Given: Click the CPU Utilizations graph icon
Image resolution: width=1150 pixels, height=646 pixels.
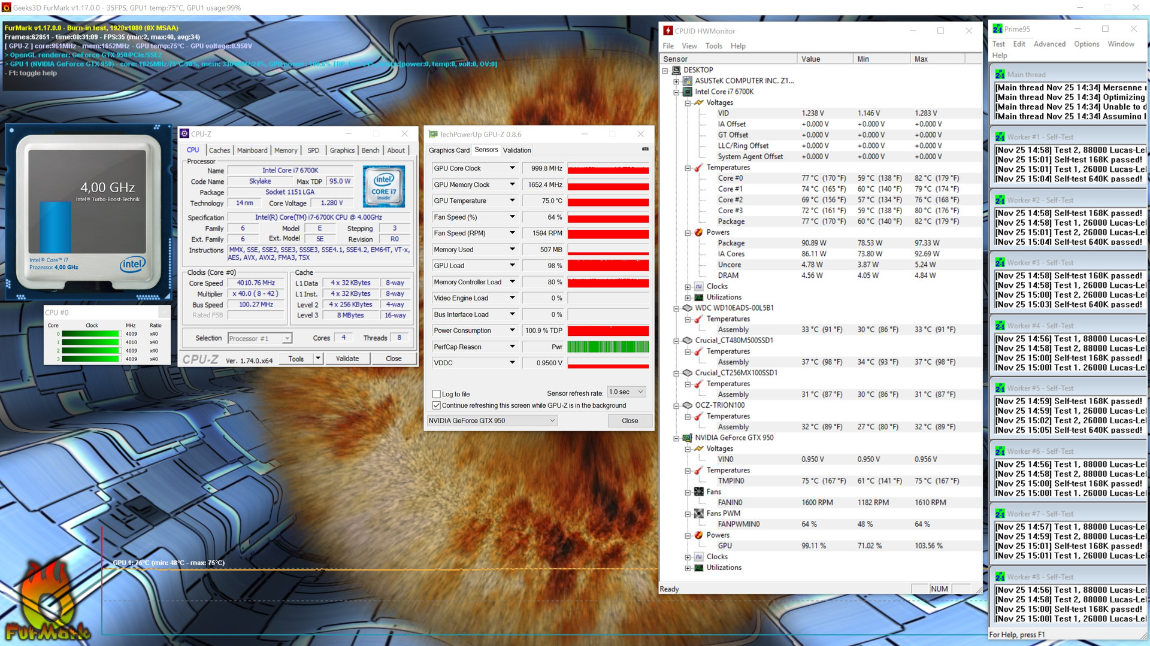Looking at the screenshot, I should [x=698, y=297].
